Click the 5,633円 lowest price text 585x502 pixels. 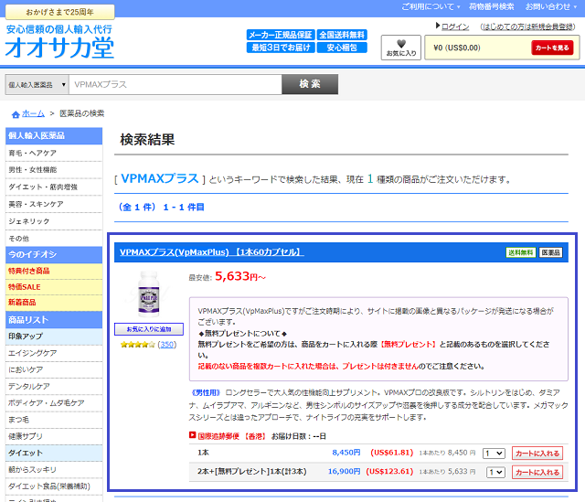[x=240, y=276]
